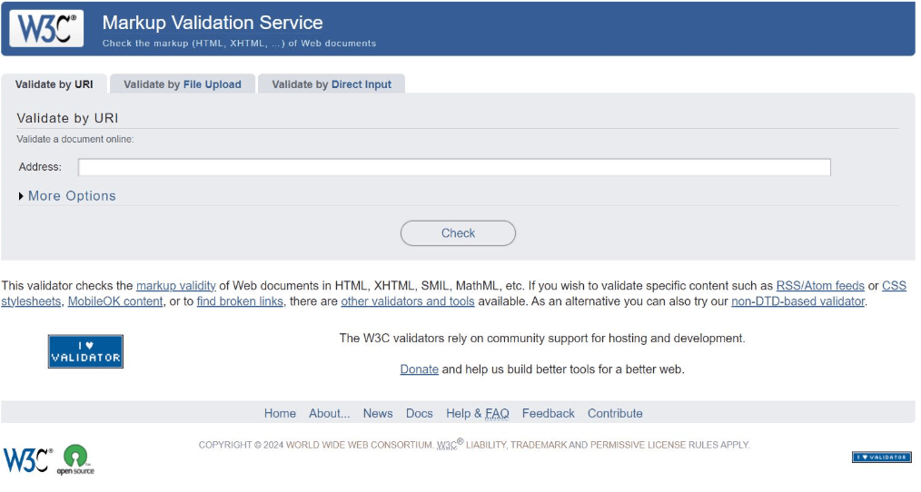This screenshot has width=921, height=492.
Task: Open About... in footer menu
Action: tap(330, 413)
